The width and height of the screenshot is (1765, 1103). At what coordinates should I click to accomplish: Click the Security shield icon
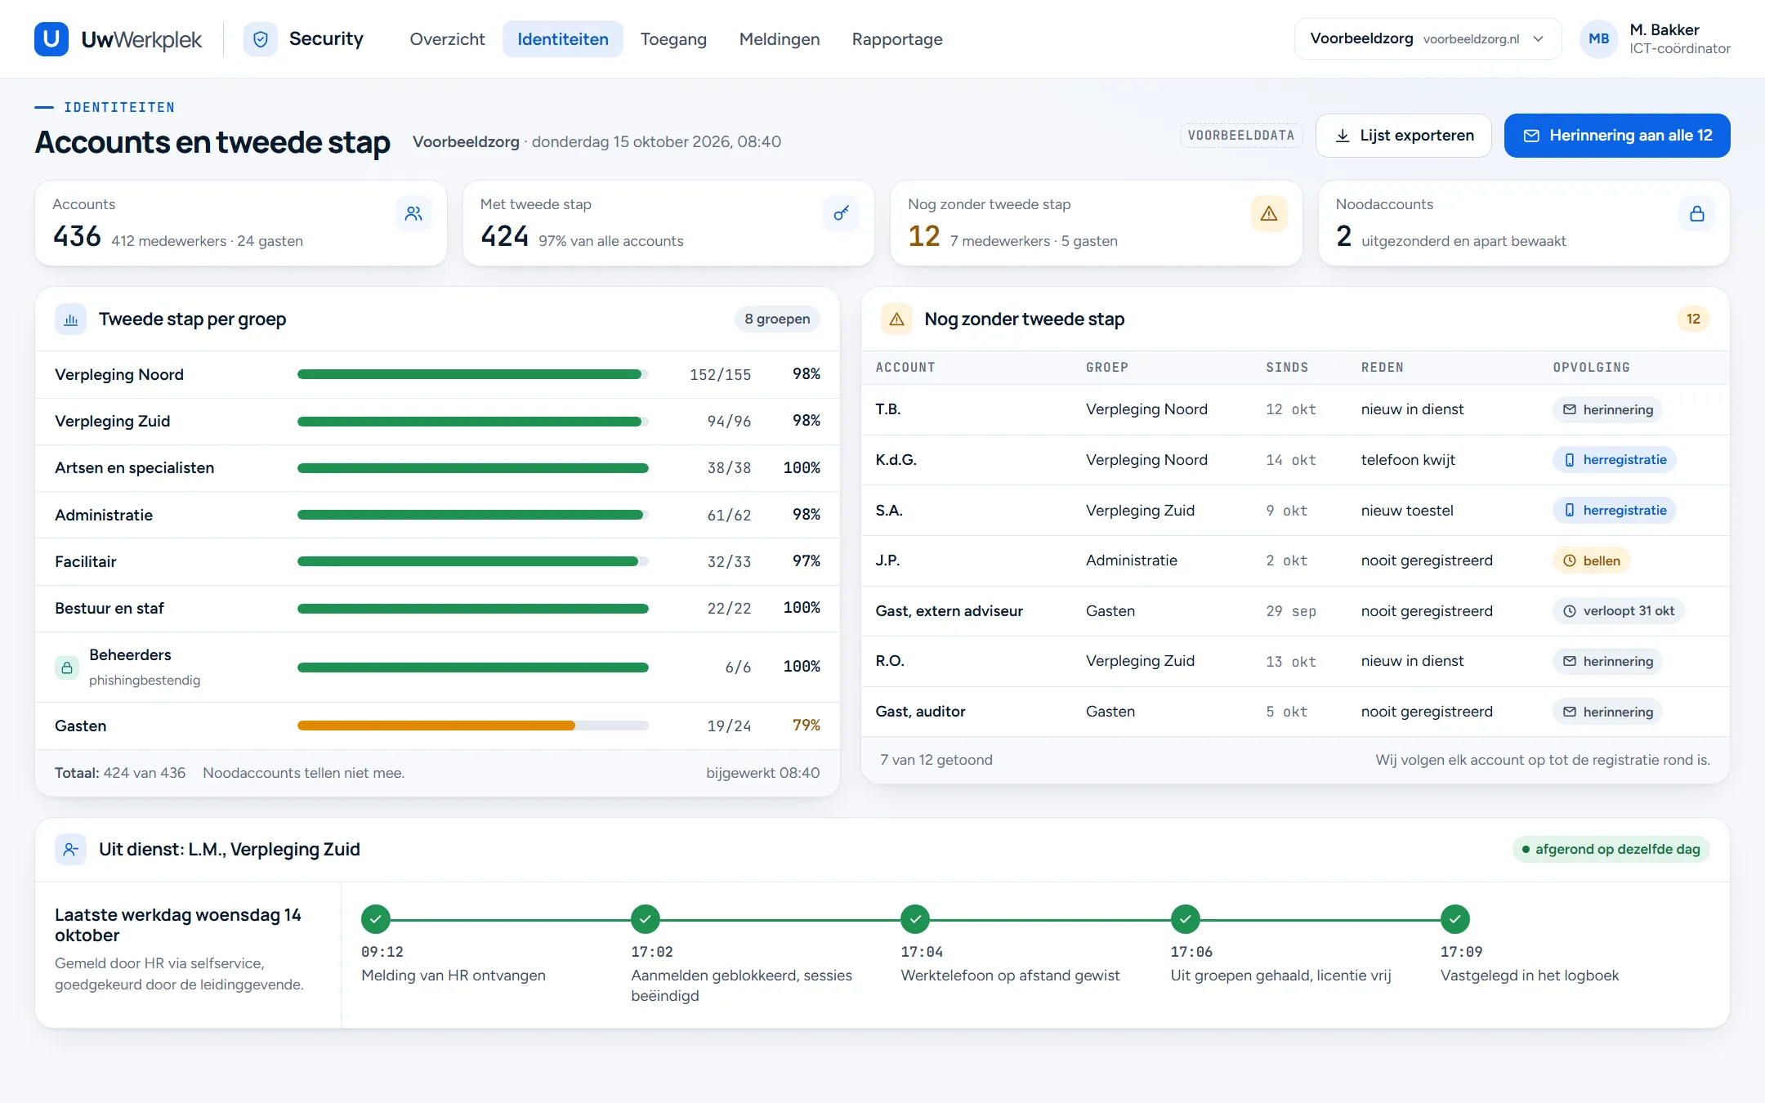pyautogui.click(x=261, y=39)
